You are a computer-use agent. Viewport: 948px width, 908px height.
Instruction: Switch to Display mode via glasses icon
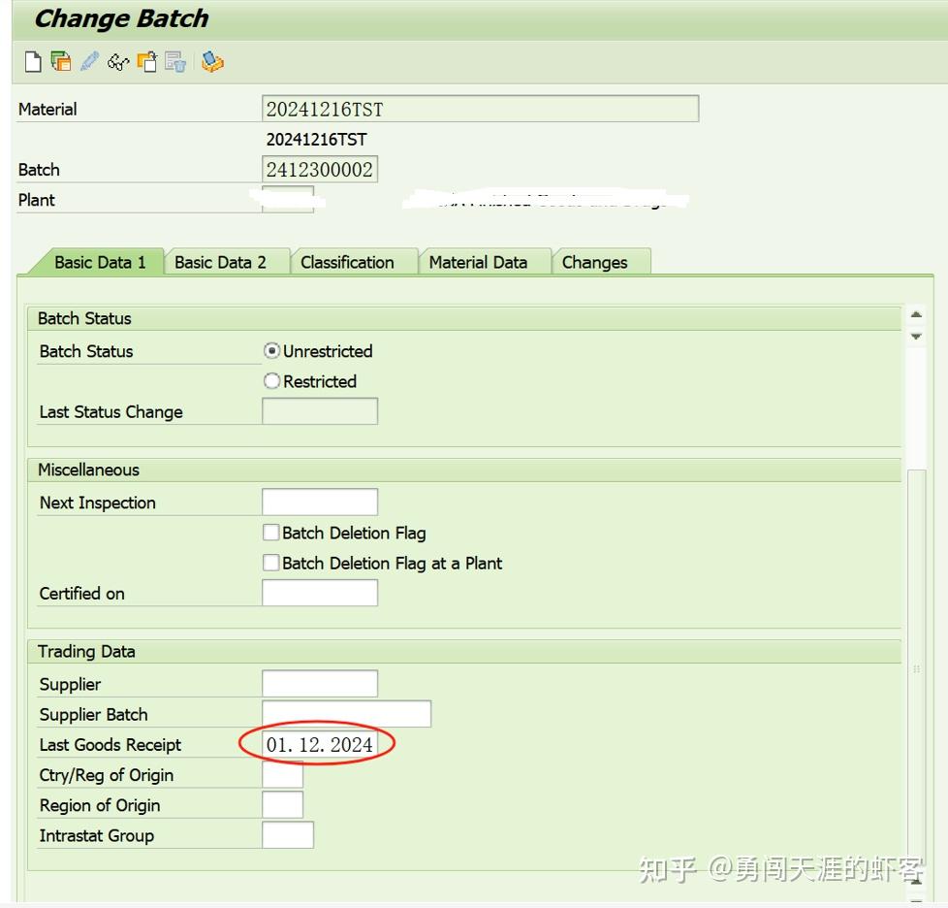(118, 62)
